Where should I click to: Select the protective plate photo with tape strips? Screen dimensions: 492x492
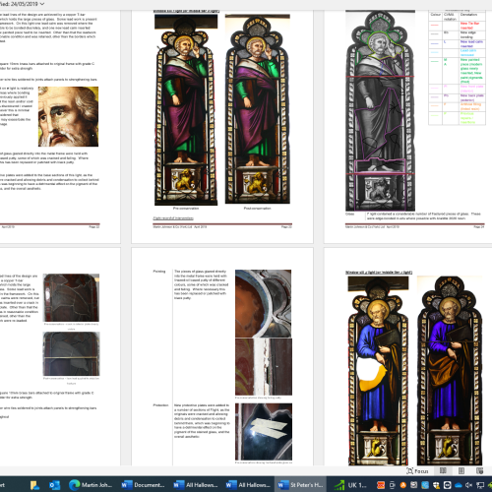[x=264, y=432]
